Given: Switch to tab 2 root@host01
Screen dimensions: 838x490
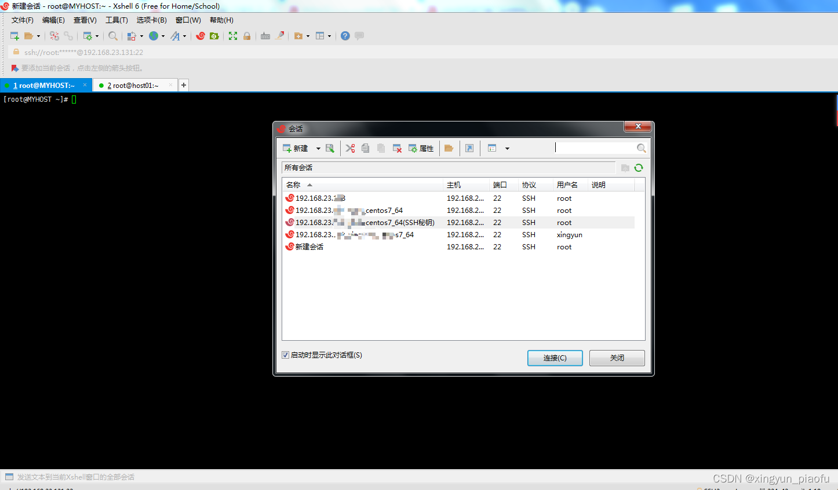Looking at the screenshot, I should click(x=136, y=86).
